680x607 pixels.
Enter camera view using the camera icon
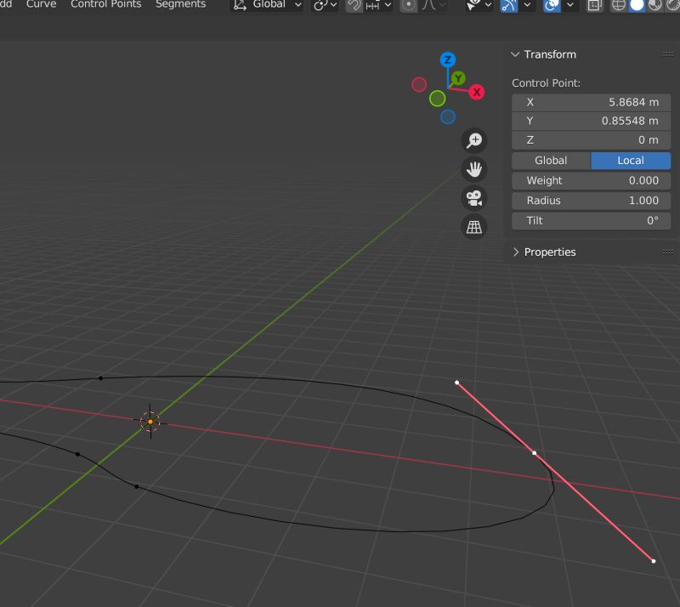pos(473,198)
